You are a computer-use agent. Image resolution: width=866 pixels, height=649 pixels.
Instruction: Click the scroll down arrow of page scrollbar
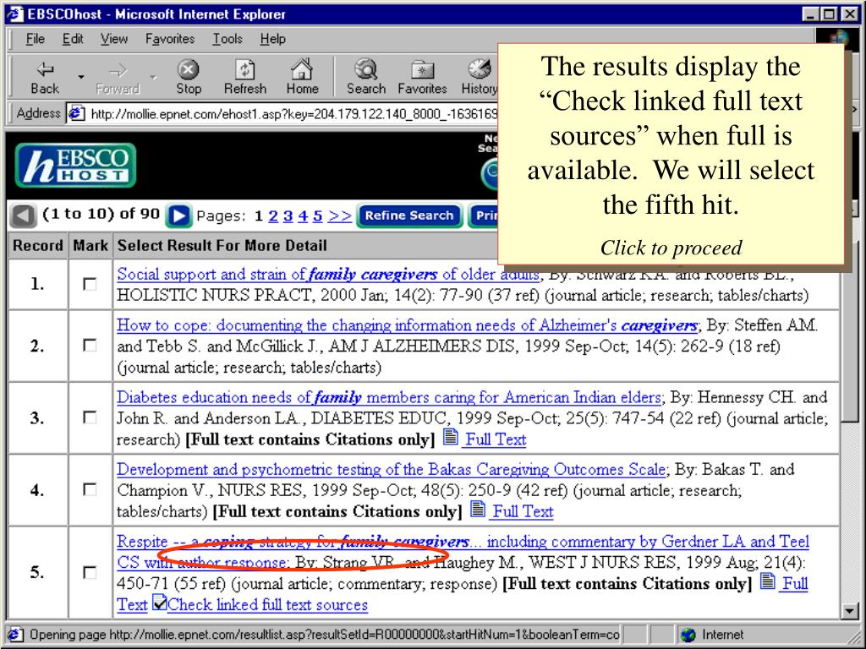coord(850,610)
